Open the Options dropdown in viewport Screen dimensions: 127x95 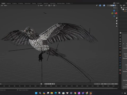[115, 8]
